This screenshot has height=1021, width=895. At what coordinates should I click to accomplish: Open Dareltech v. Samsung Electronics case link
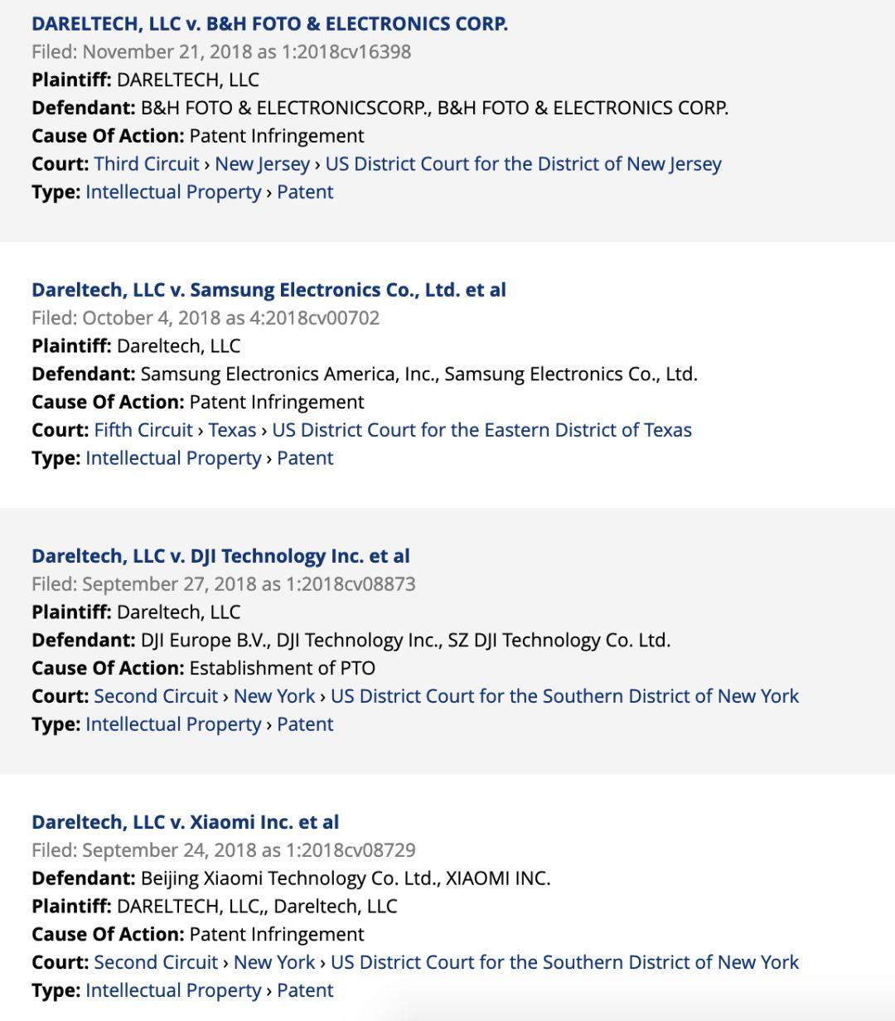coord(268,290)
